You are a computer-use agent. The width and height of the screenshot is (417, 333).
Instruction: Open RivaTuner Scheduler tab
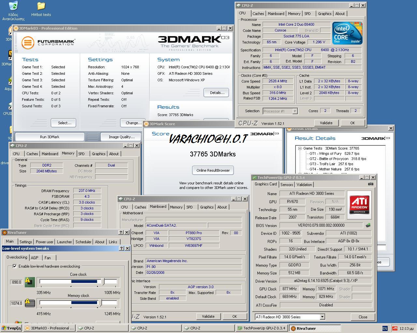click(83, 242)
